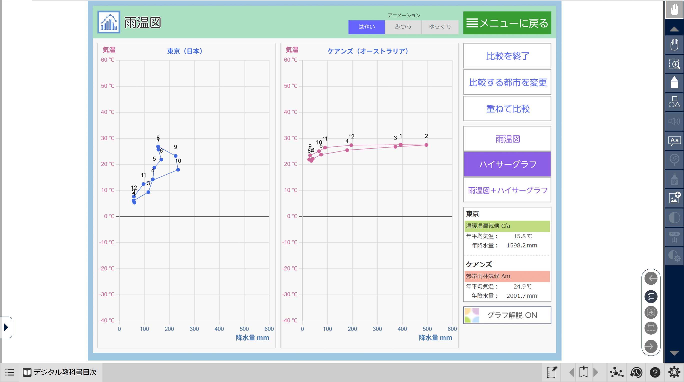Open the shapes drawing tool
This screenshot has height=382, width=684.
pos(674,102)
